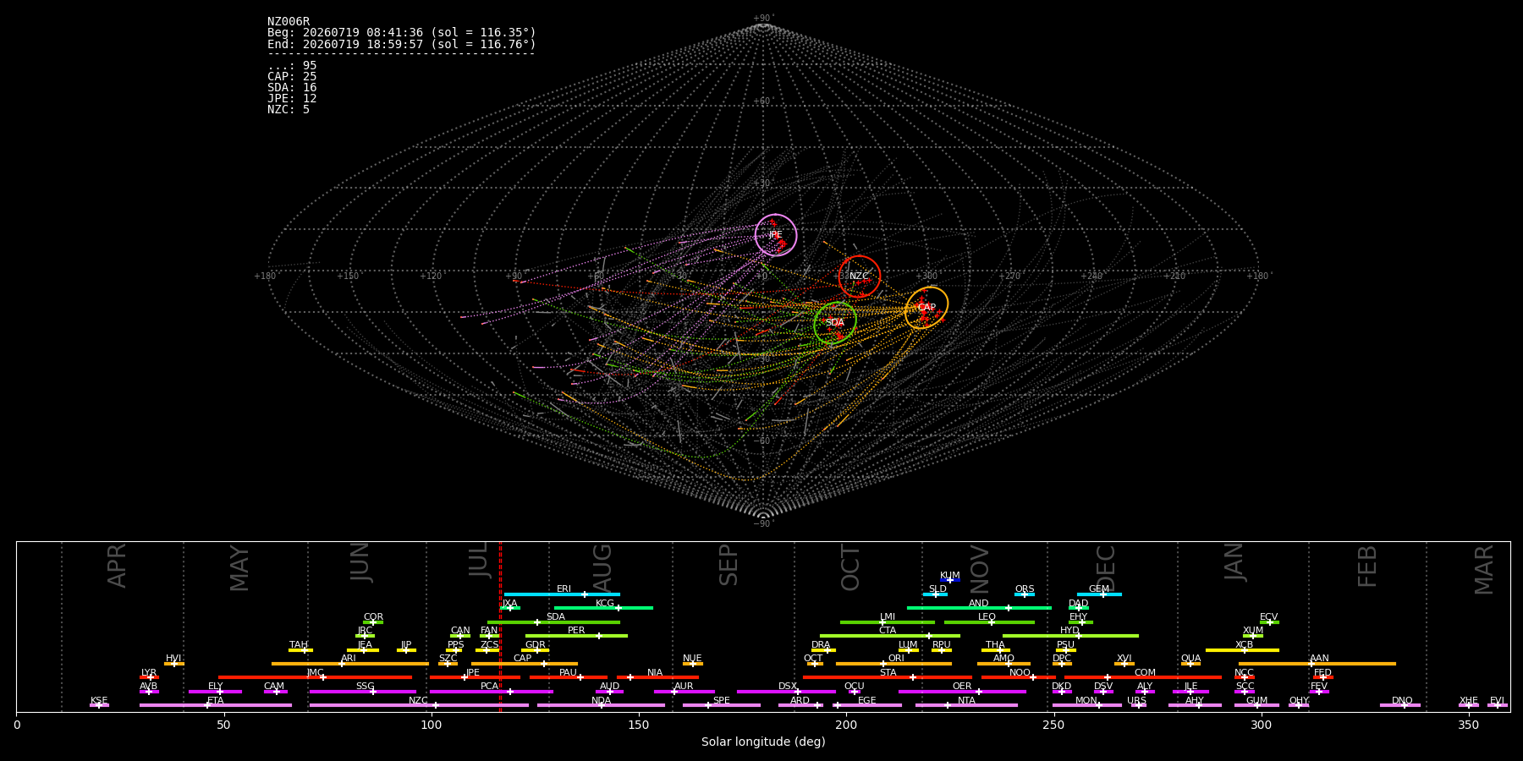Viewport: 1523px width, 761px height.
Task: Select the pink ETA shower bar
Action: coord(216,705)
